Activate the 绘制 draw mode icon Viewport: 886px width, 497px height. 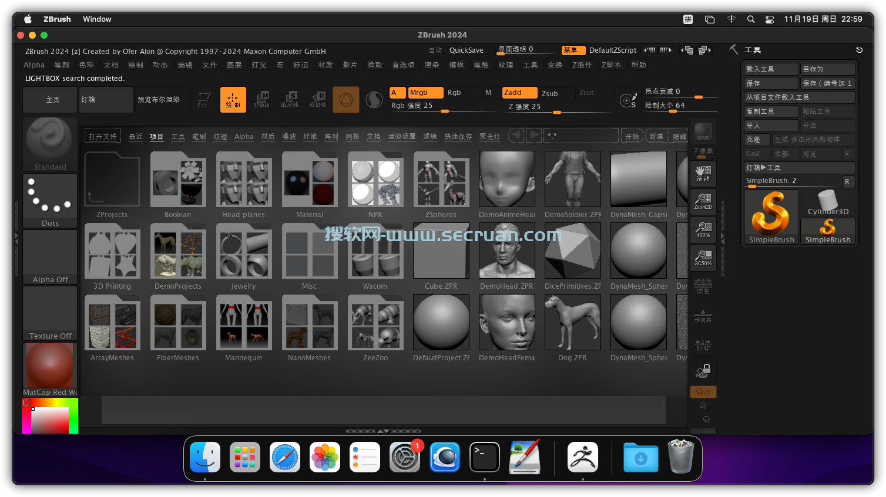[x=233, y=100]
